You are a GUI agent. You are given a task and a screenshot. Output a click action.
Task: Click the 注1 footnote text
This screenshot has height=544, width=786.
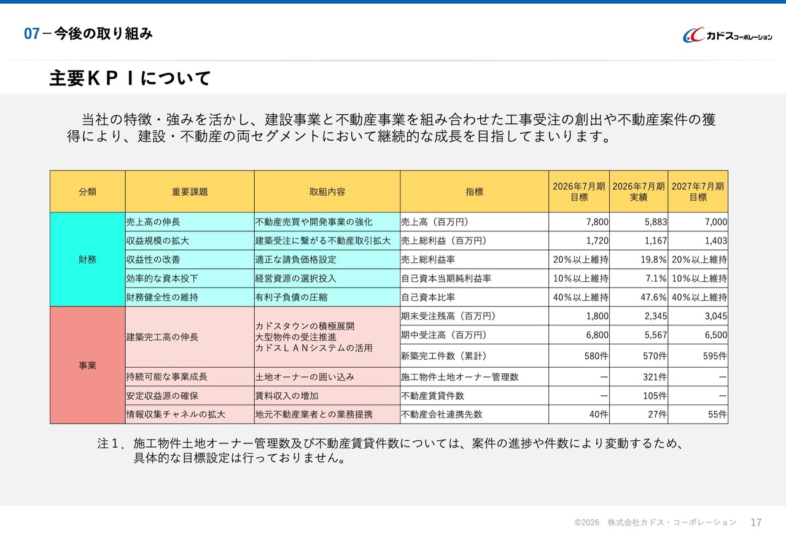391,451
